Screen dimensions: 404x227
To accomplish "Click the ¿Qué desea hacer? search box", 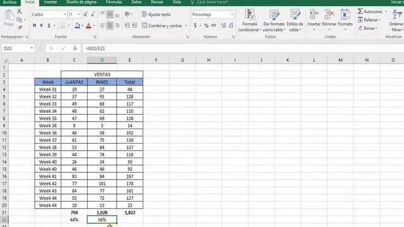I will point(209,3).
